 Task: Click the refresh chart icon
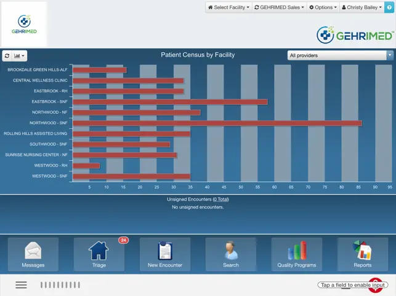pyautogui.click(x=7, y=56)
